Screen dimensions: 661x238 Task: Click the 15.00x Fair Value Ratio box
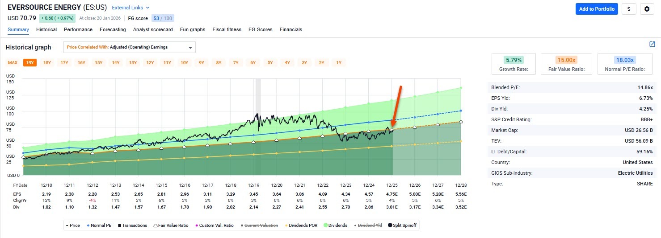[x=566, y=64]
